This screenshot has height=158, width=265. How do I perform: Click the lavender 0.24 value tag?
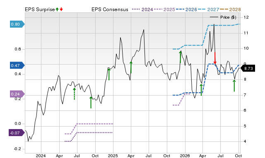(x=17, y=94)
